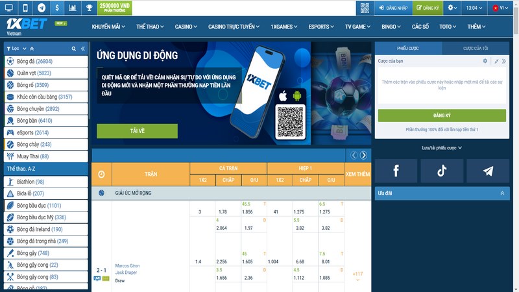Click the Facebook social icon tile
Viewport: 519px width, 292px height.
[x=396, y=171]
